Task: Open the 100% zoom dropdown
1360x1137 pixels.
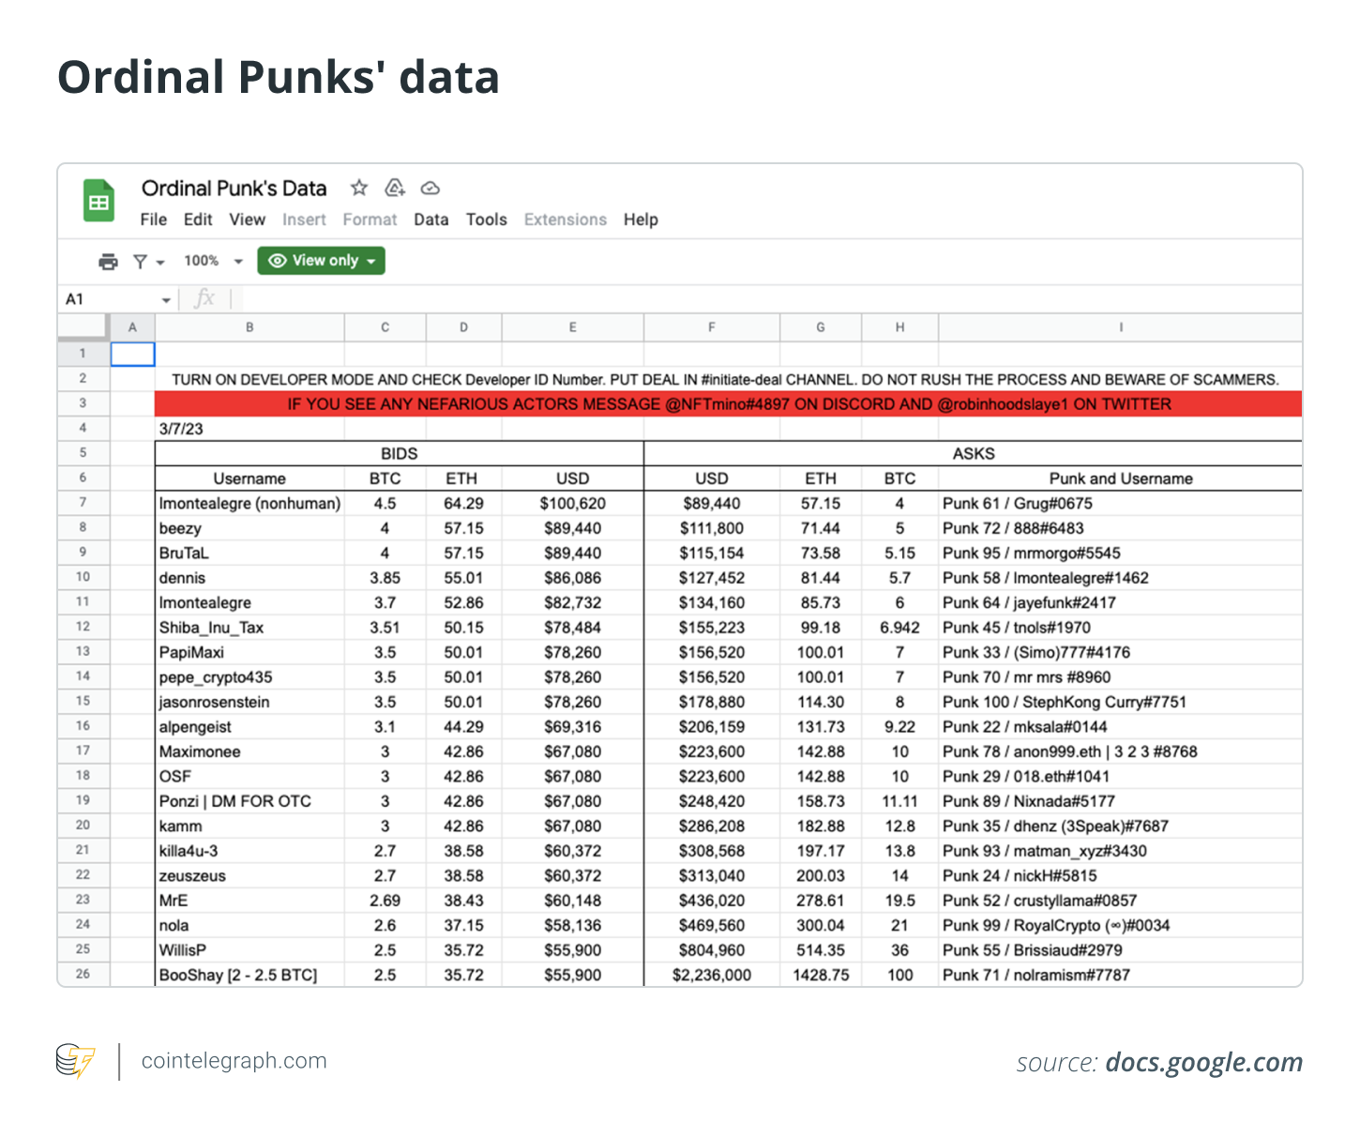Action: (x=213, y=261)
